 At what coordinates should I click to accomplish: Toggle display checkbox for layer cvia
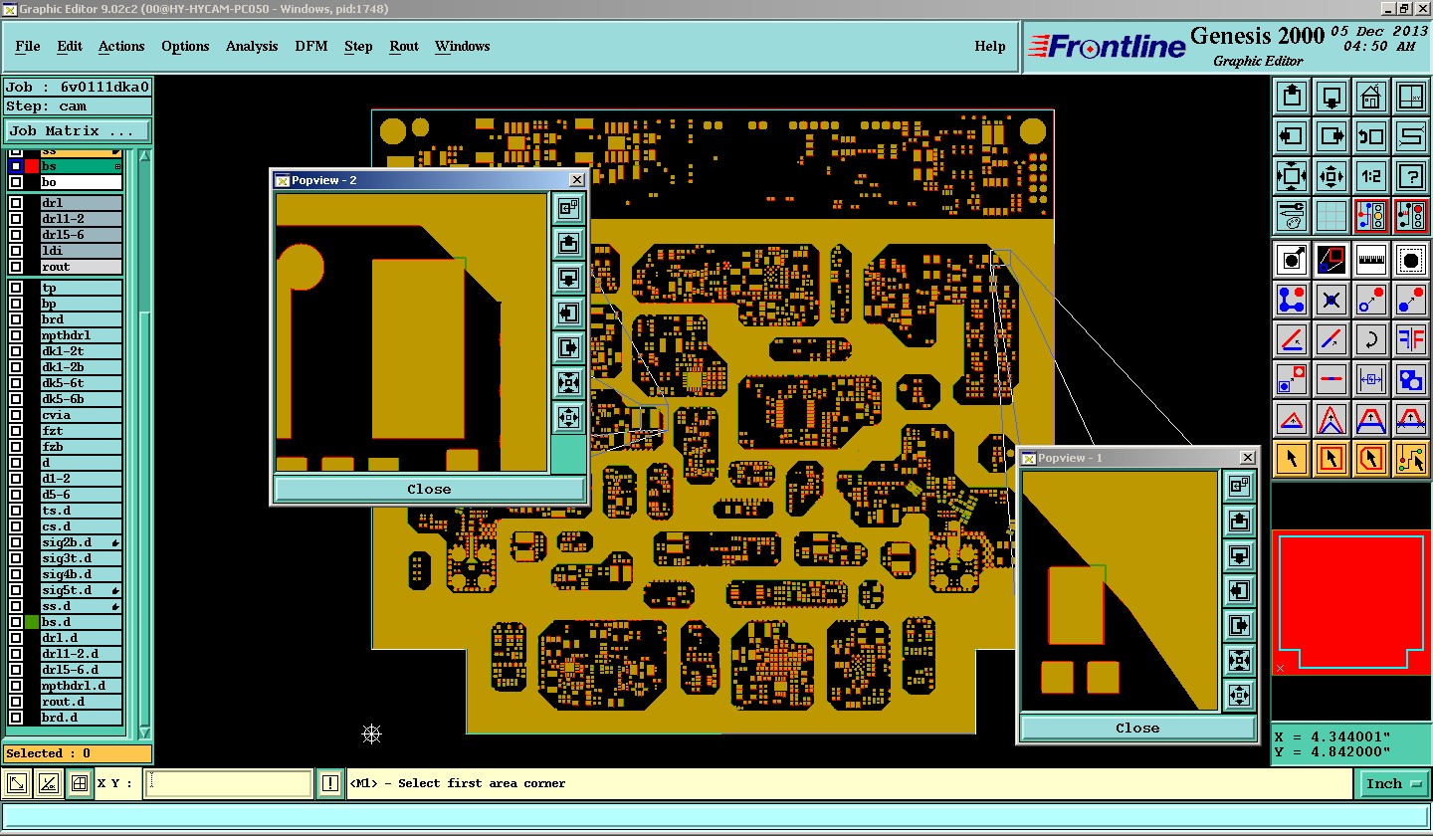(x=16, y=415)
